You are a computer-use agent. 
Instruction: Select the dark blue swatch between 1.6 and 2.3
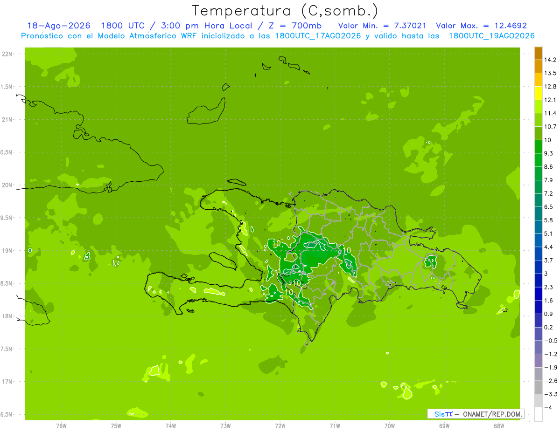pyautogui.click(x=538, y=294)
